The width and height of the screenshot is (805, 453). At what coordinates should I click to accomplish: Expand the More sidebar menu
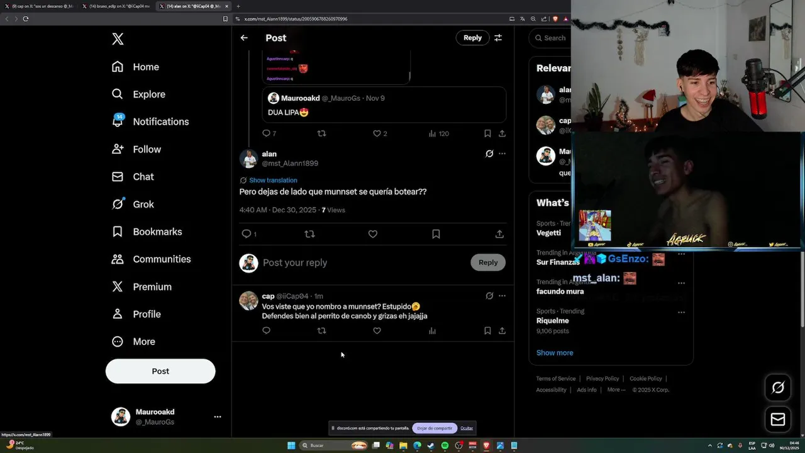133,342
